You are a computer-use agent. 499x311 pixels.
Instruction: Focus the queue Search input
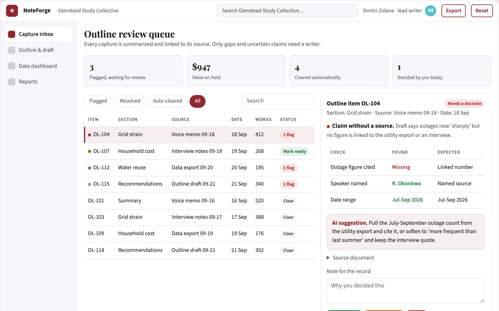(278, 101)
